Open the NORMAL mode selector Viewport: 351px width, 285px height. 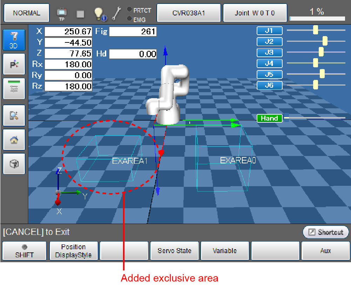pyautogui.click(x=27, y=13)
